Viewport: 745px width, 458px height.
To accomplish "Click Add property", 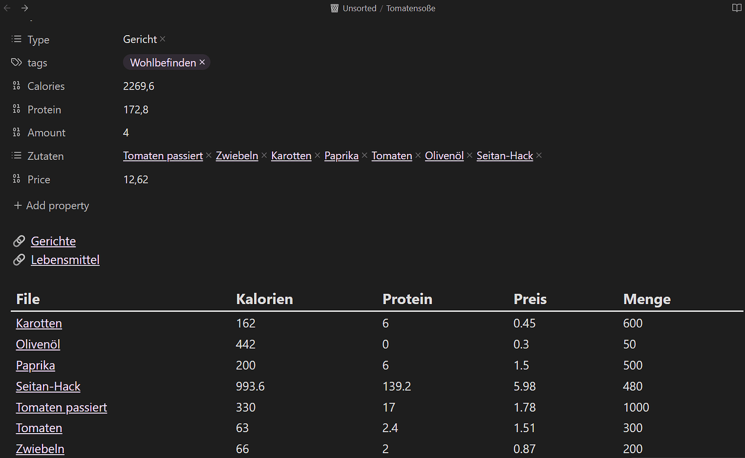I will tap(51, 205).
